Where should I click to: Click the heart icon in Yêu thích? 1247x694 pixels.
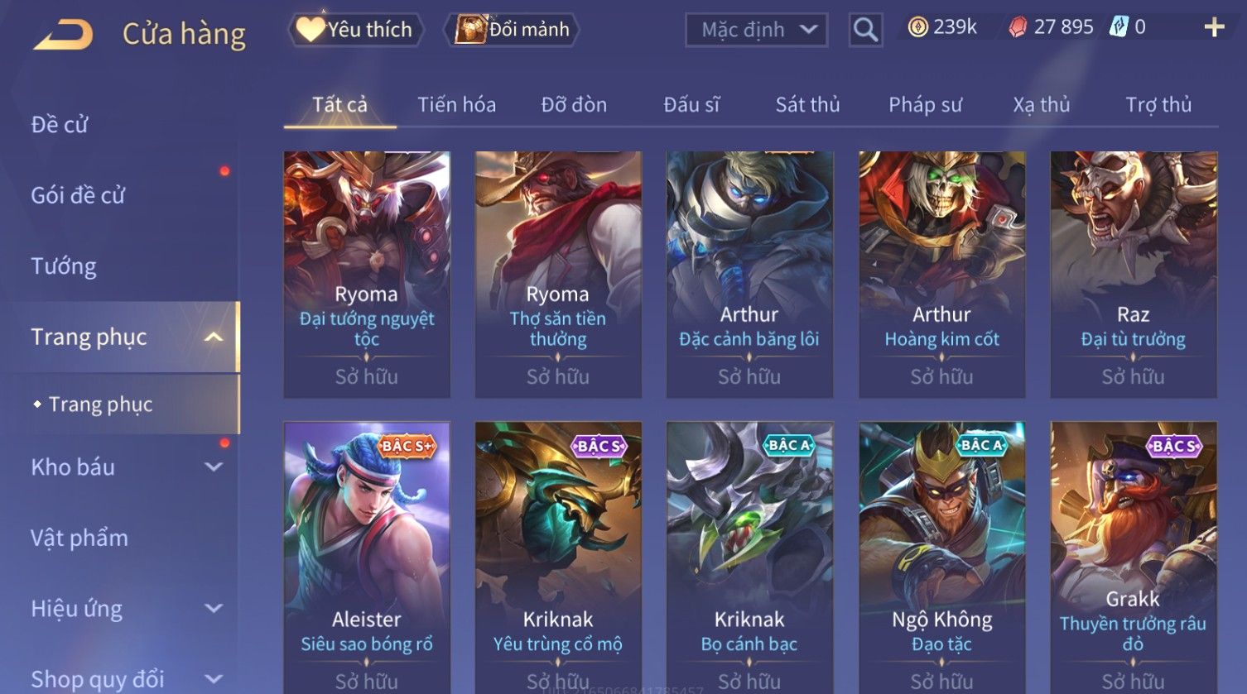[310, 29]
